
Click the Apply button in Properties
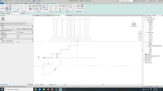point(30,84)
